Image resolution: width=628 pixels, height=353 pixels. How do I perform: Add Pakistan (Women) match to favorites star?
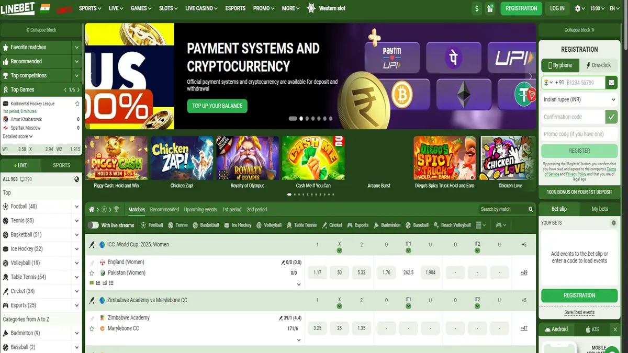[x=92, y=273]
